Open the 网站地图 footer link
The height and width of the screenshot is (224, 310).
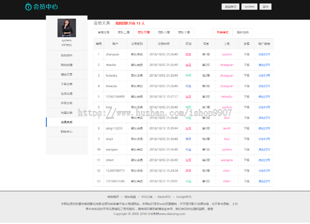pos(130,197)
